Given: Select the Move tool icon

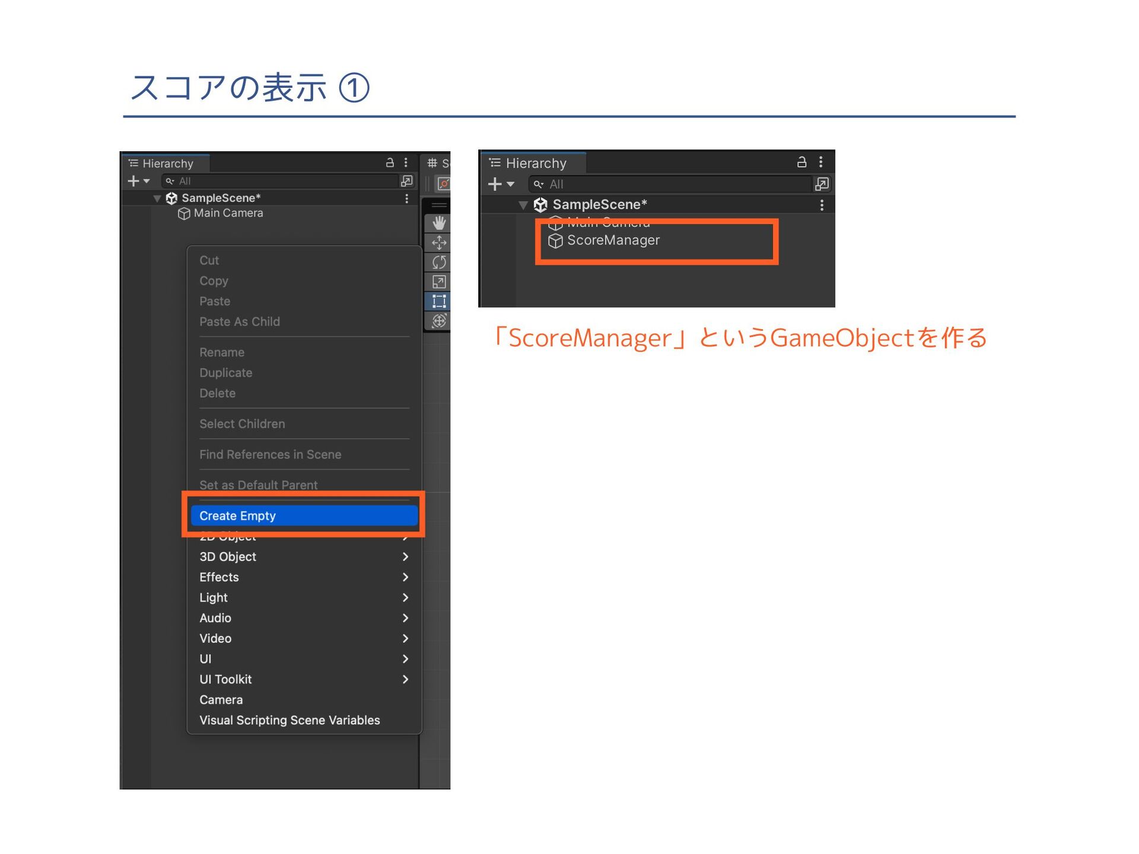Looking at the screenshot, I should point(439,243).
